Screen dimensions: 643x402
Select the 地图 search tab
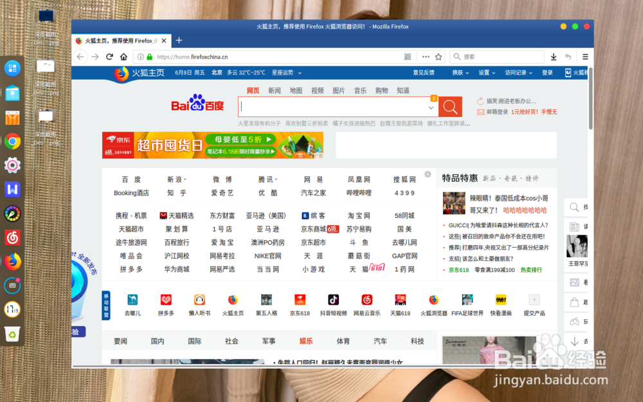(296, 91)
